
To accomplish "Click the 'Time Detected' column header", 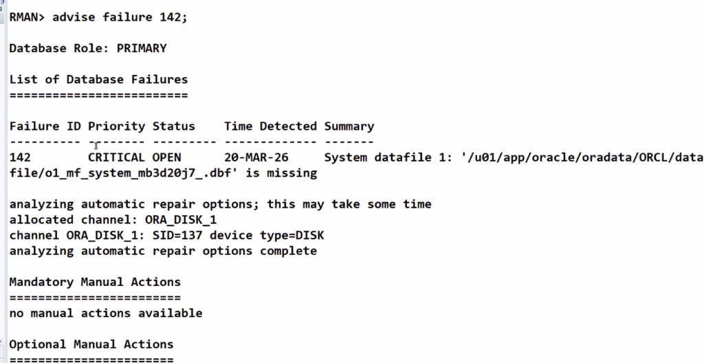I will (270, 126).
